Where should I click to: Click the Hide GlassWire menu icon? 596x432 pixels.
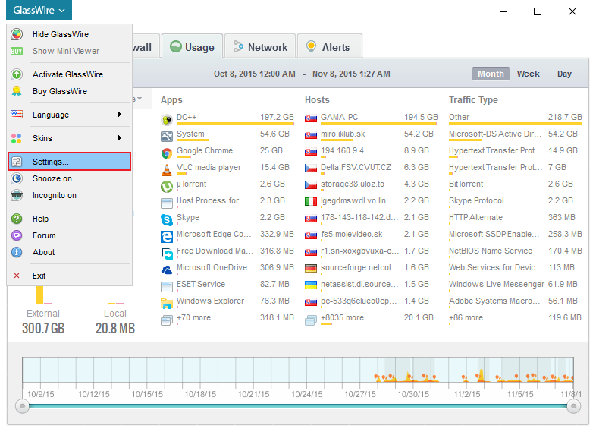[17, 34]
